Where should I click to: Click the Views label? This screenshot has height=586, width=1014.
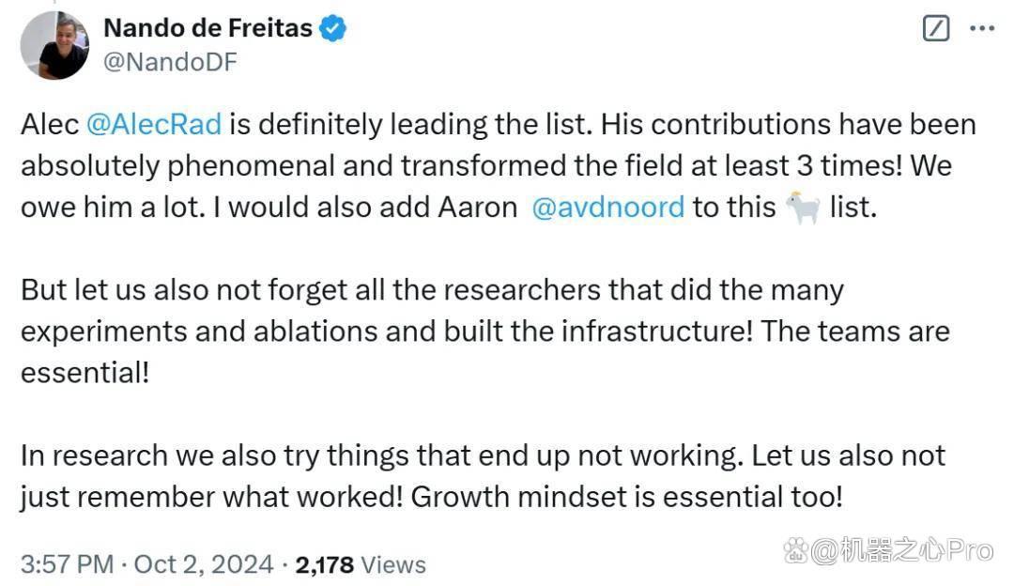(x=393, y=564)
